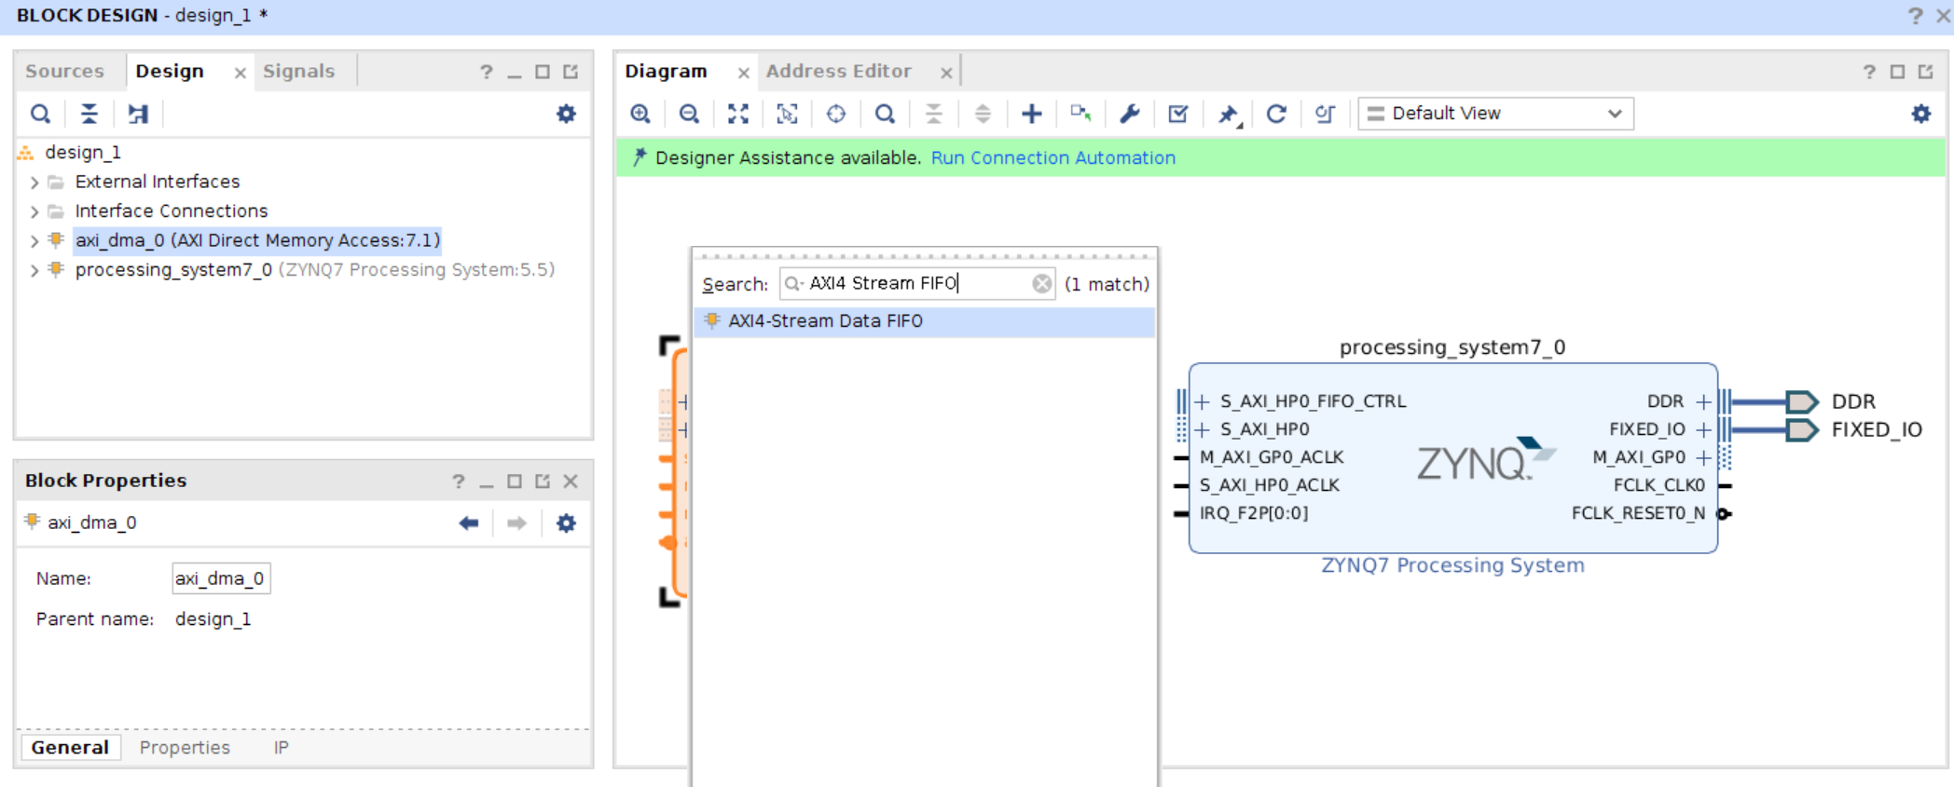The height and width of the screenshot is (787, 1954).
Task: Expand External Interfaces tree node
Action: pos(34,182)
